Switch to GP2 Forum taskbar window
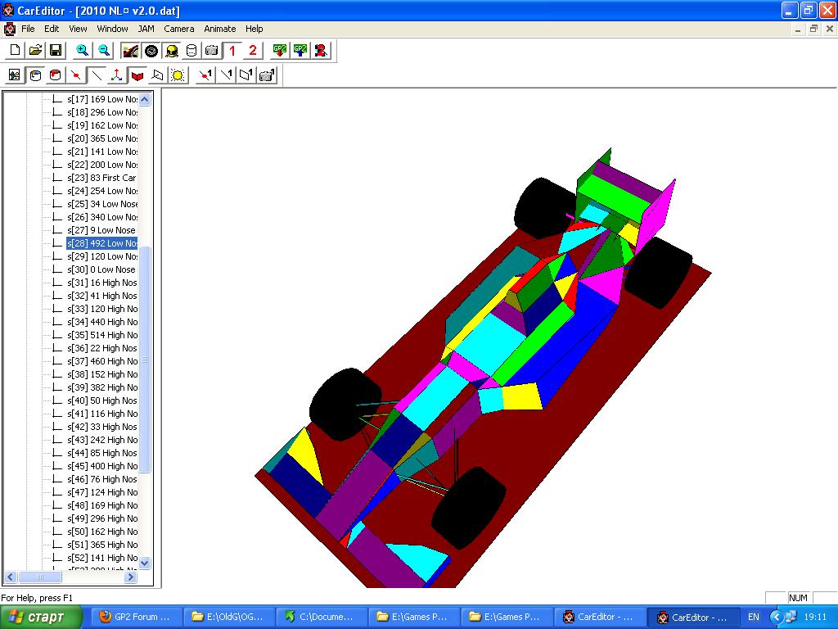Image resolution: width=838 pixels, height=629 pixels. [x=134, y=617]
